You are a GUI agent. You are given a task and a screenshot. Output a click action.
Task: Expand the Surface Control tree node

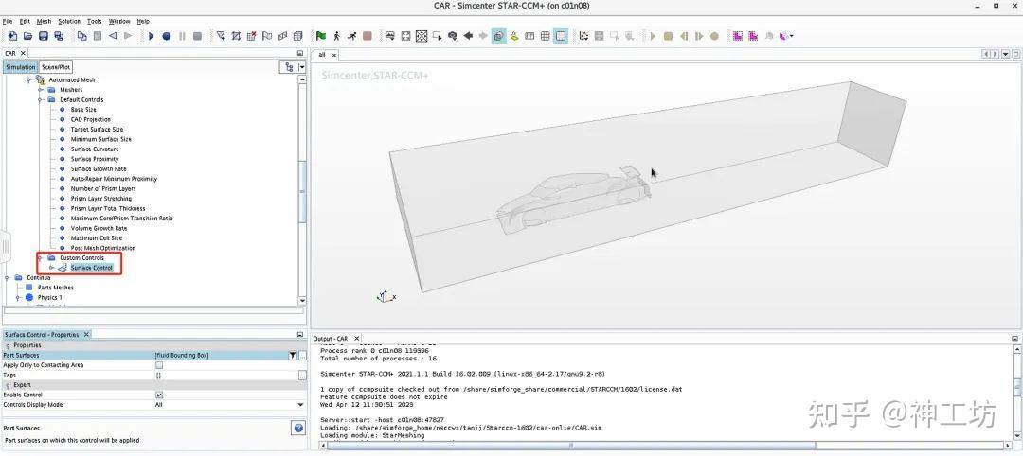point(51,268)
